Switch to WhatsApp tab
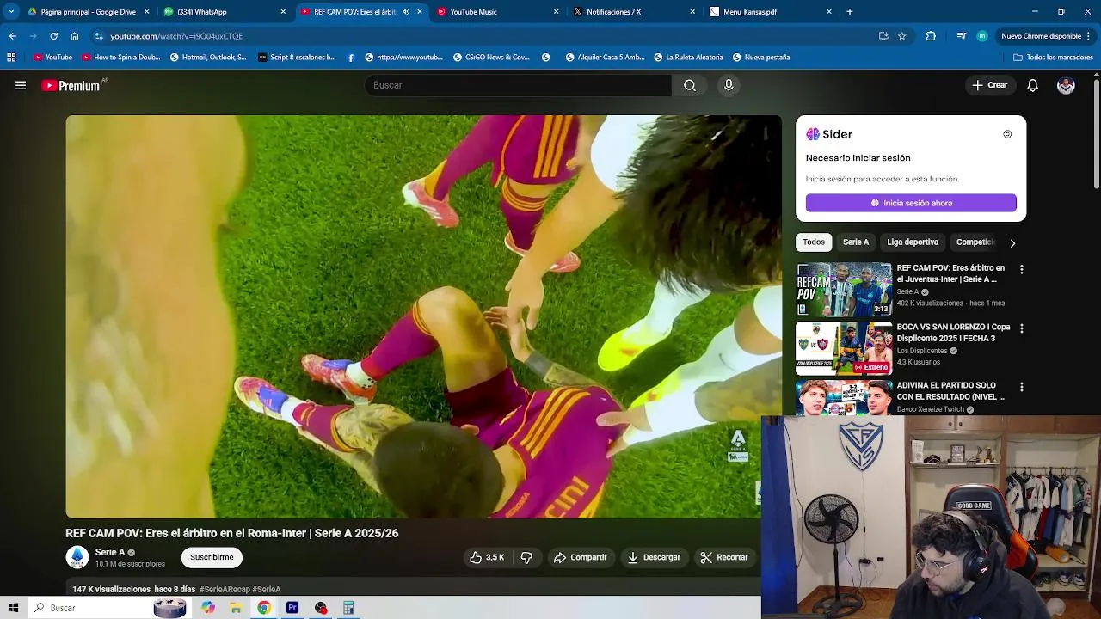1101x619 pixels. pyautogui.click(x=225, y=12)
